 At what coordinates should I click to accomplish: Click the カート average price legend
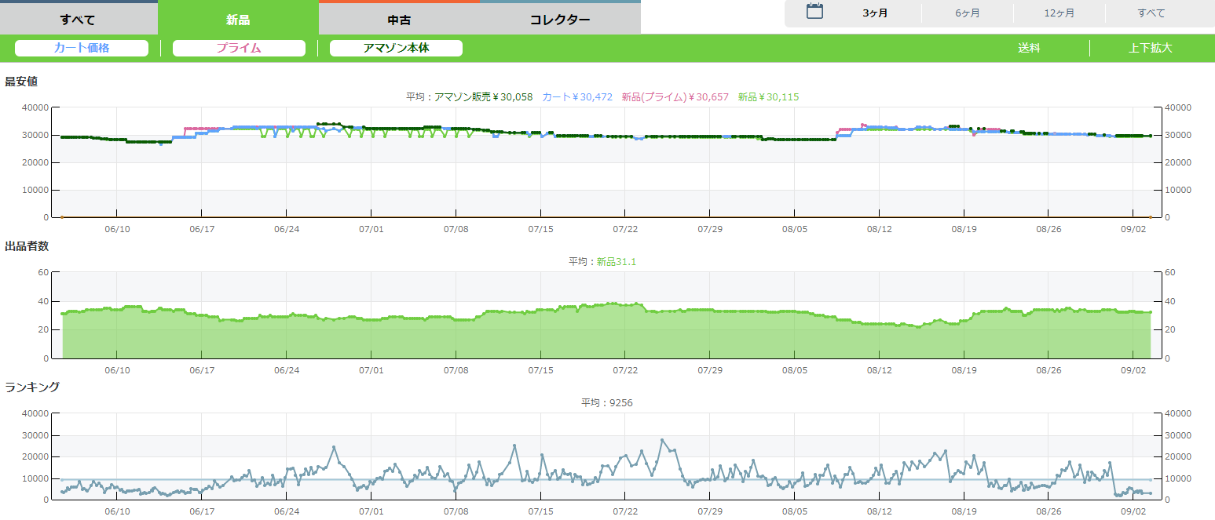pos(577,97)
